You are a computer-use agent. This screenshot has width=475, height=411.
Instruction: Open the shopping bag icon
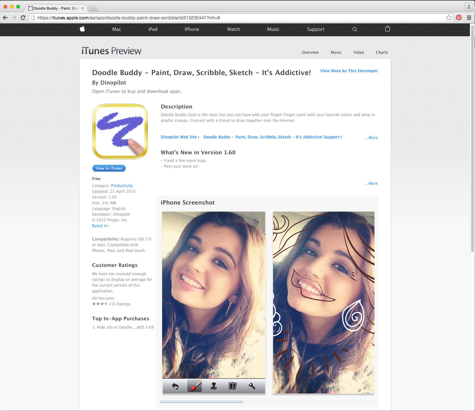pos(387,29)
